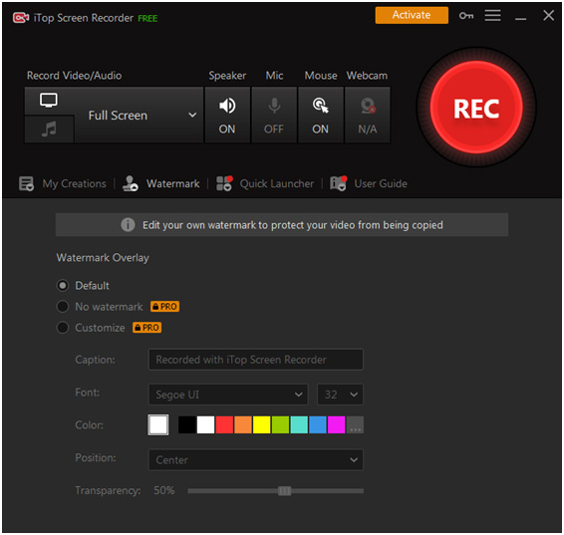Select the music note audio-only mode icon
Image resolution: width=564 pixels, height=535 pixels.
49,129
